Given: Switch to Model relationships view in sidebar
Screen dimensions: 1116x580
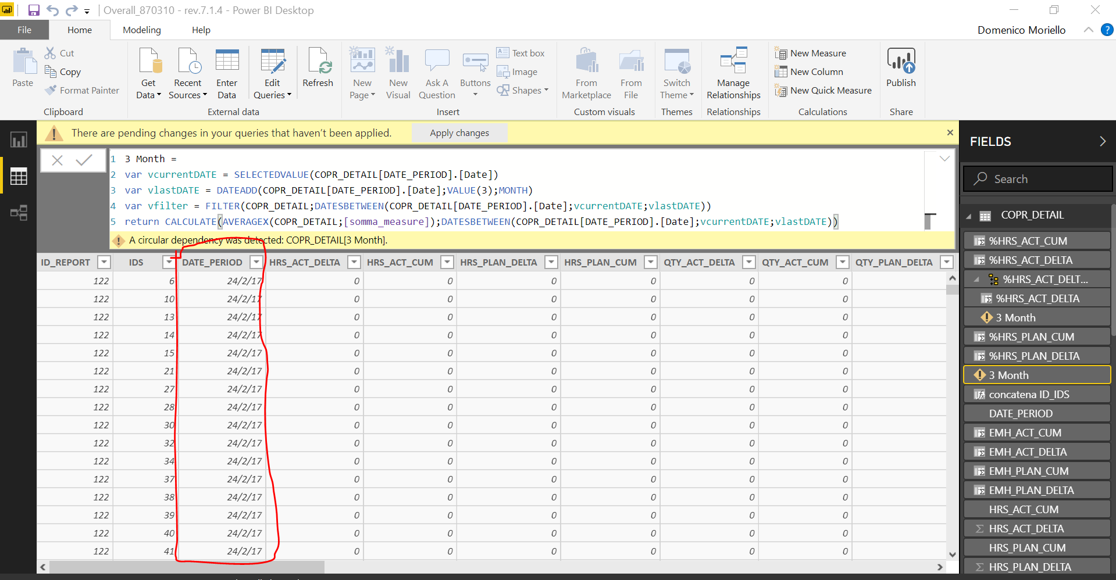Looking at the screenshot, I should [19, 213].
